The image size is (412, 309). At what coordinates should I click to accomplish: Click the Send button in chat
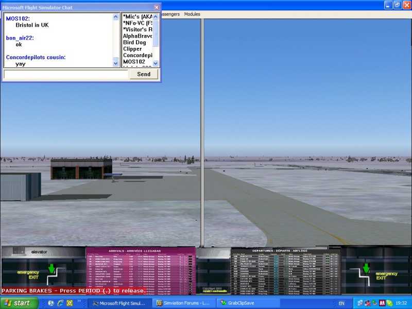pos(144,74)
